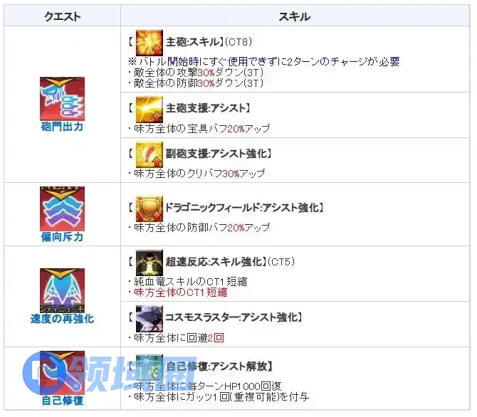Click the 偏向斥力 quest icon

pyautogui.click(x=63, y=209)
